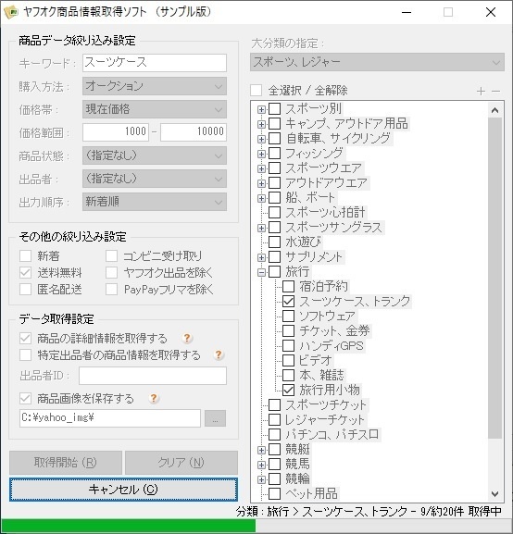The image size is (513, 534).
Task: Expand the 競艇 tree node
Action: pos(261,450)
